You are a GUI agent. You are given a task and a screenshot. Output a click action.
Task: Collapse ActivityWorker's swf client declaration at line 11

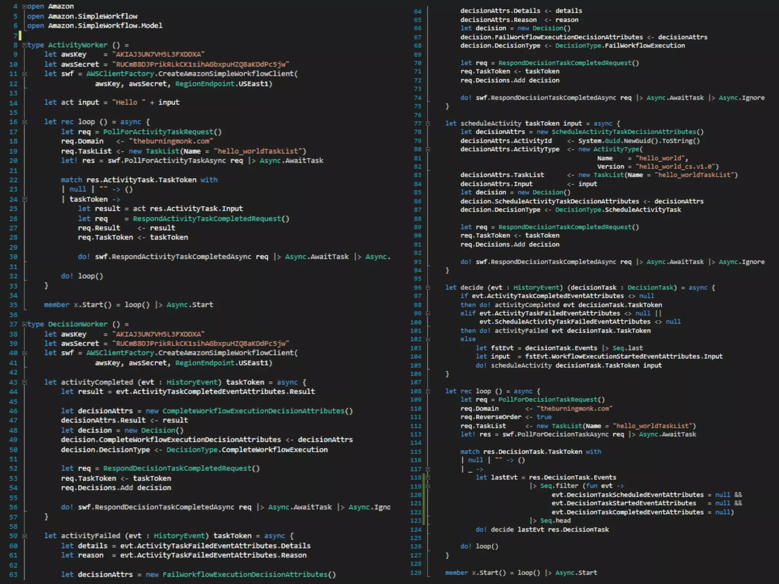(24, 74)
